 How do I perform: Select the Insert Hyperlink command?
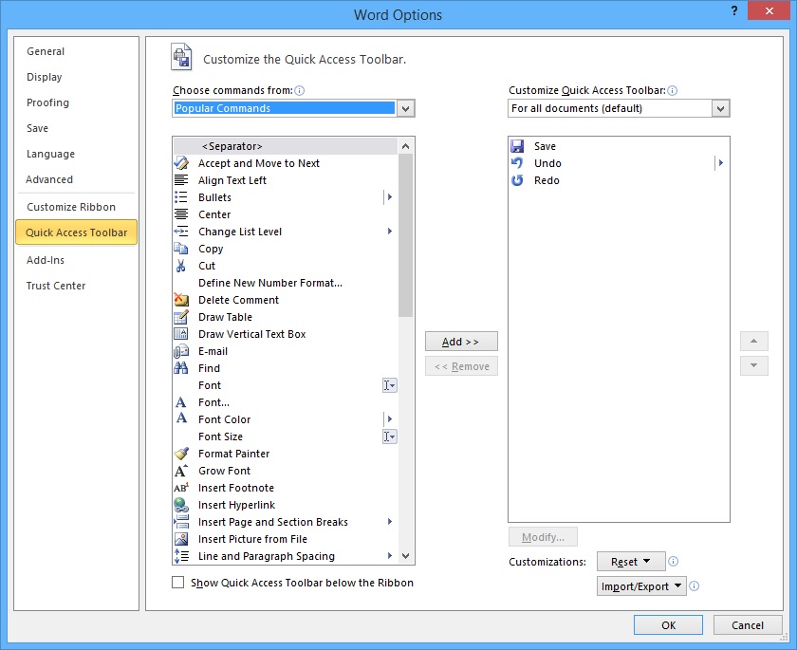pos(235,505)
